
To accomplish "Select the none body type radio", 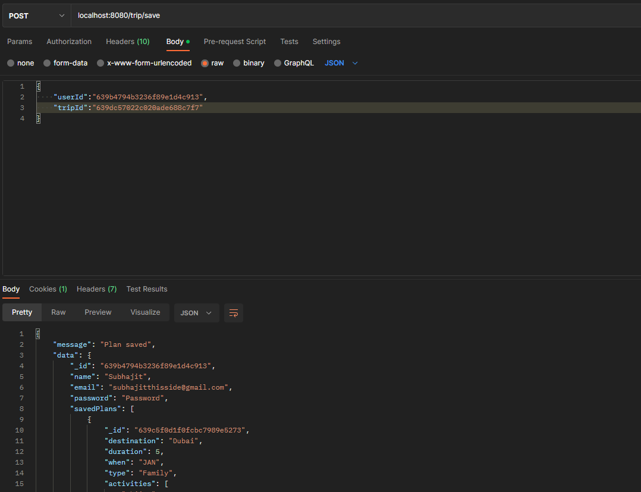I will (x=11, y=63).
